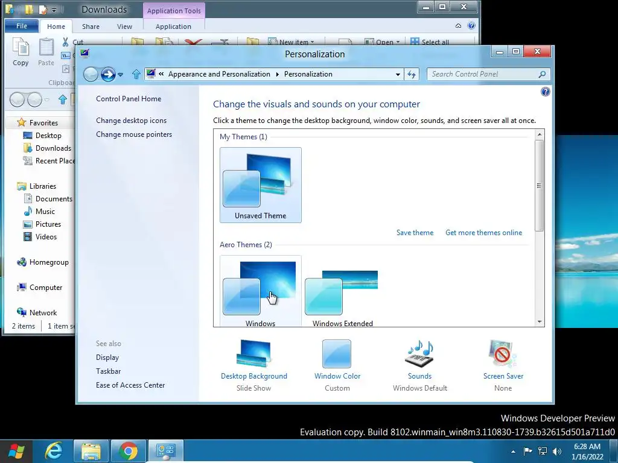Image resolution: width=618 pixels, height=463 pixels.
Task: Click the Cut scissors icon in Downloads
Action: click(x=65, y=42)
